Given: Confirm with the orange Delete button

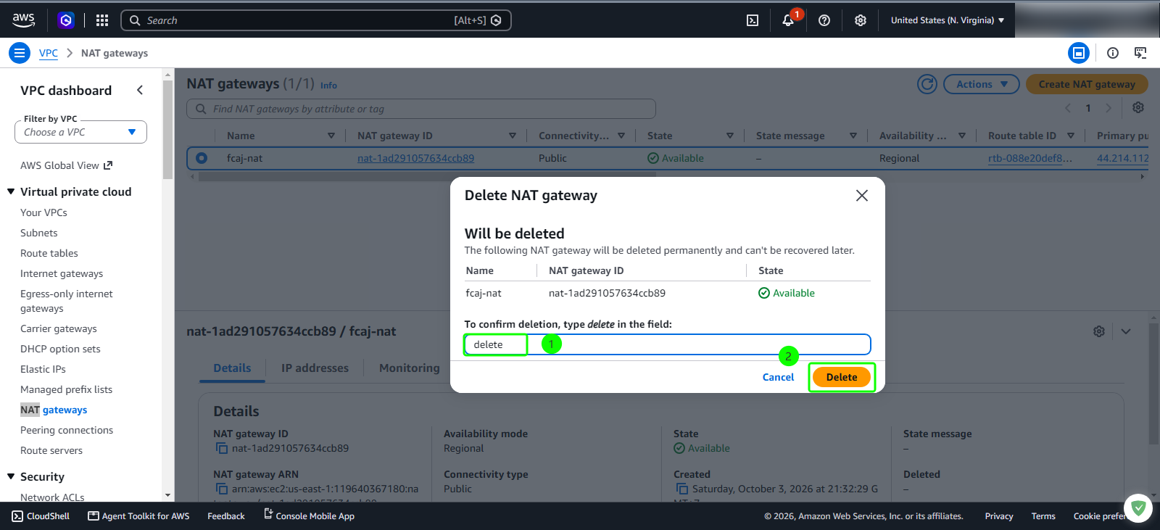Looking at the screenshot, I should (842, 377).
